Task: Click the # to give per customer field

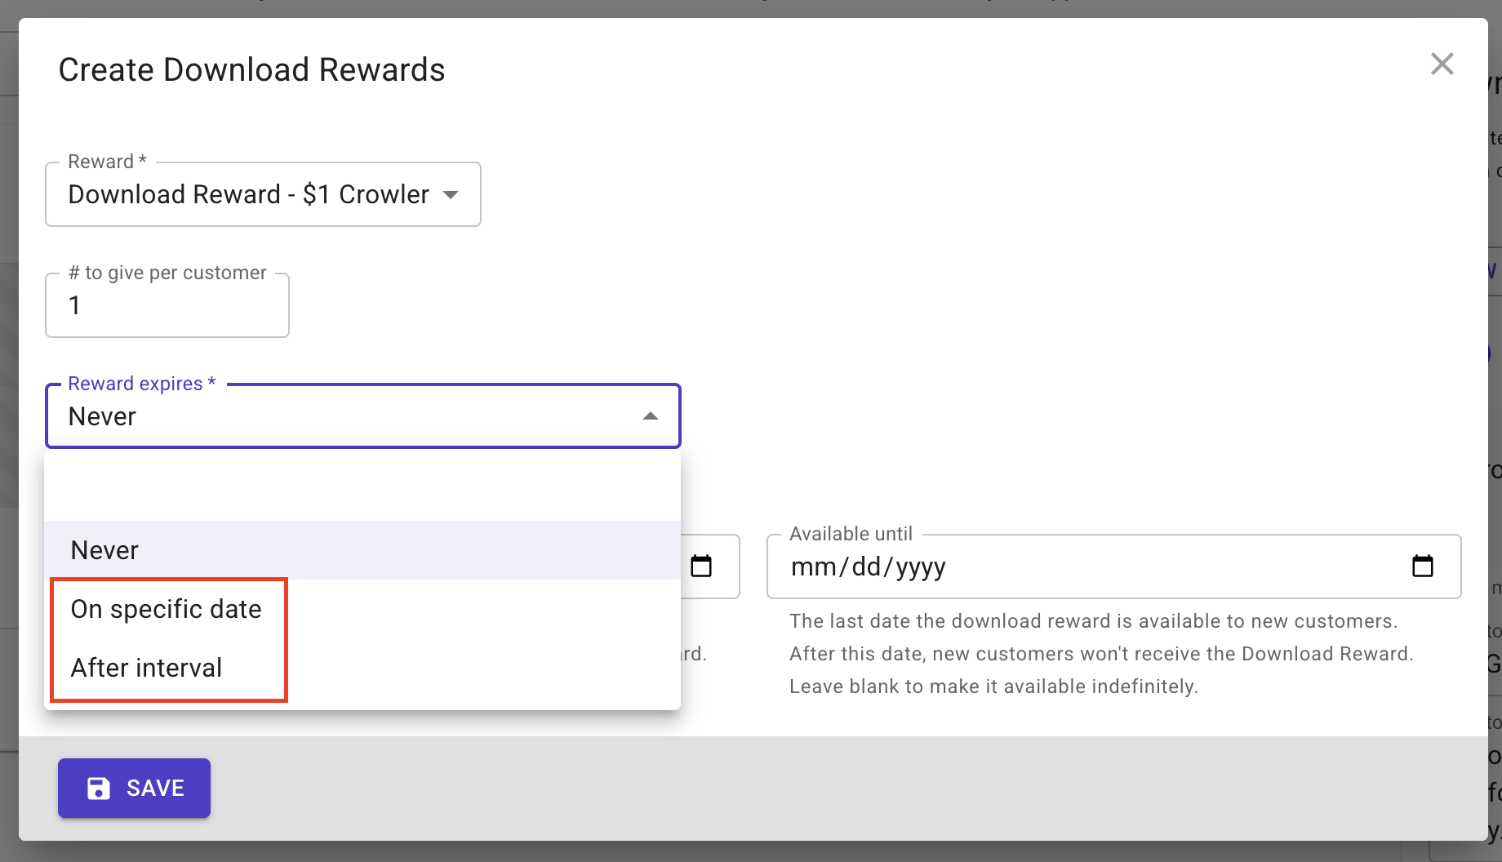Action: (167, 305)
